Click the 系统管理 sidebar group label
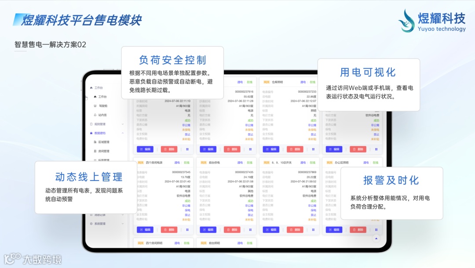The width and height of the screenshot is (475, 268). coord(100,224)
